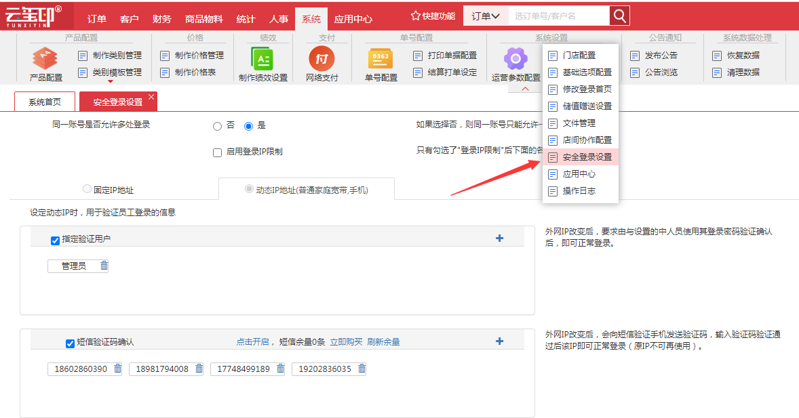
Task: Click the 立即购买 SMS purchase link
Action: (x=346, y=341)
